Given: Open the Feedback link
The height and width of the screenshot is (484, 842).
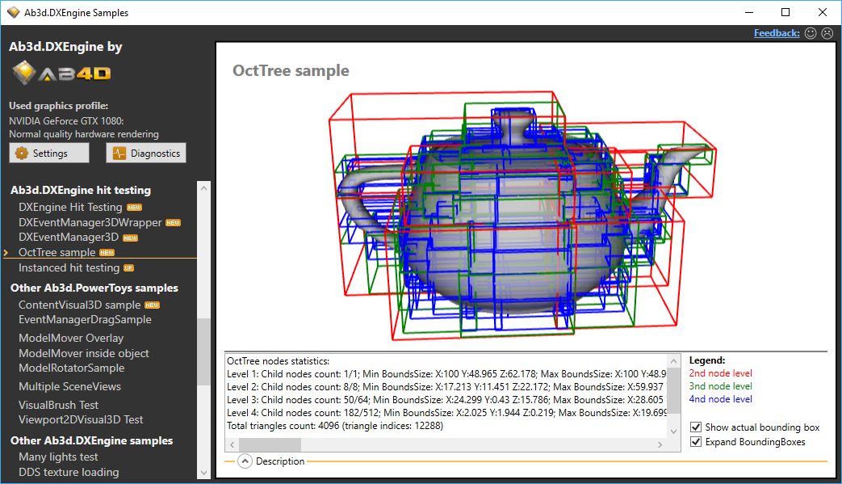Looking at the screenshot, I should (x=777, y=33).
